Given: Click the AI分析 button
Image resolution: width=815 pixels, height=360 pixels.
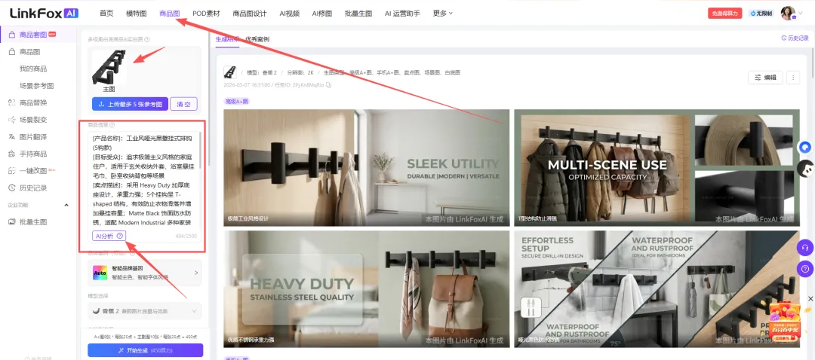Looking at the screenshot, I should coord(109,236).
